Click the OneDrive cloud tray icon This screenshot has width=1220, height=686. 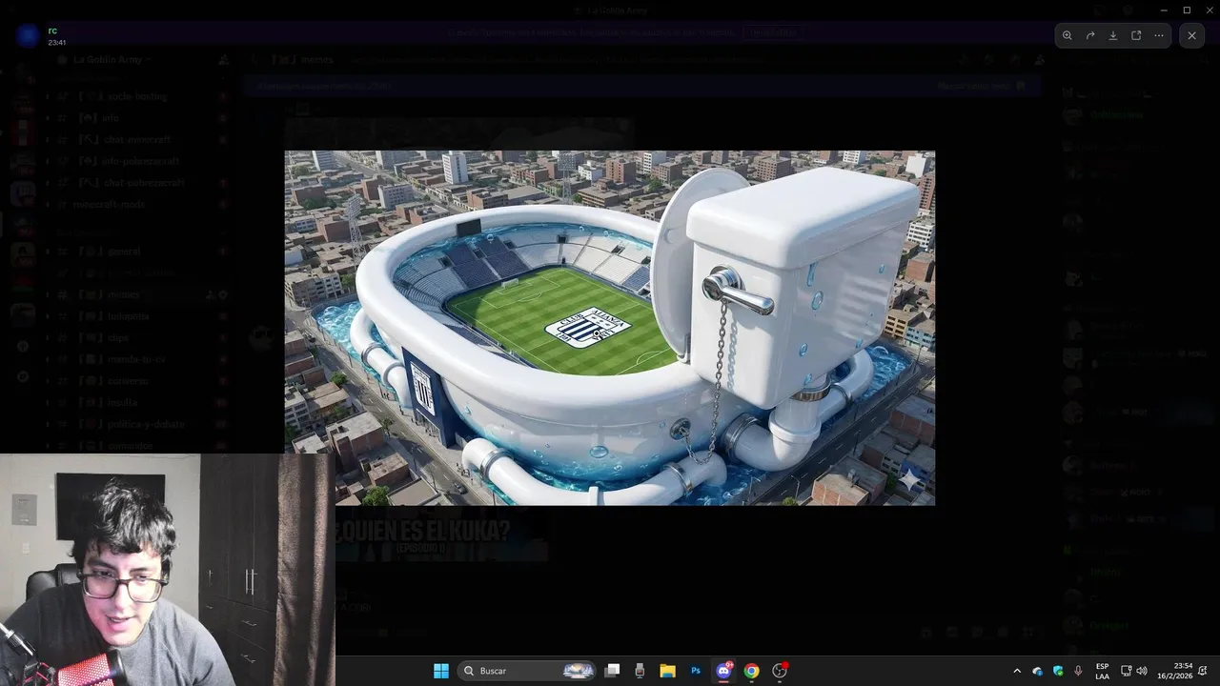1038,671
